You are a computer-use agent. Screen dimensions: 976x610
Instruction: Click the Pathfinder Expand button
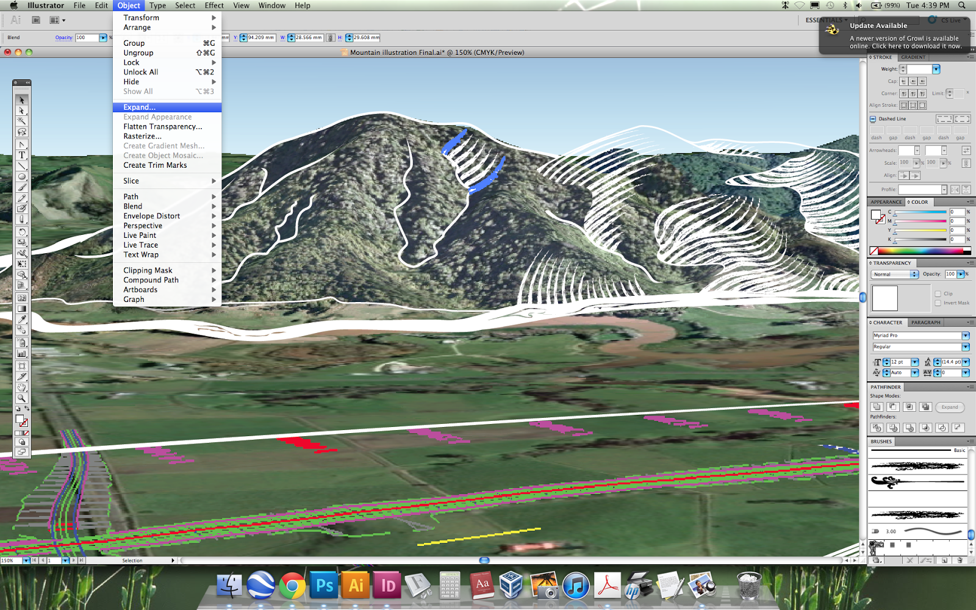coord(950,407)
